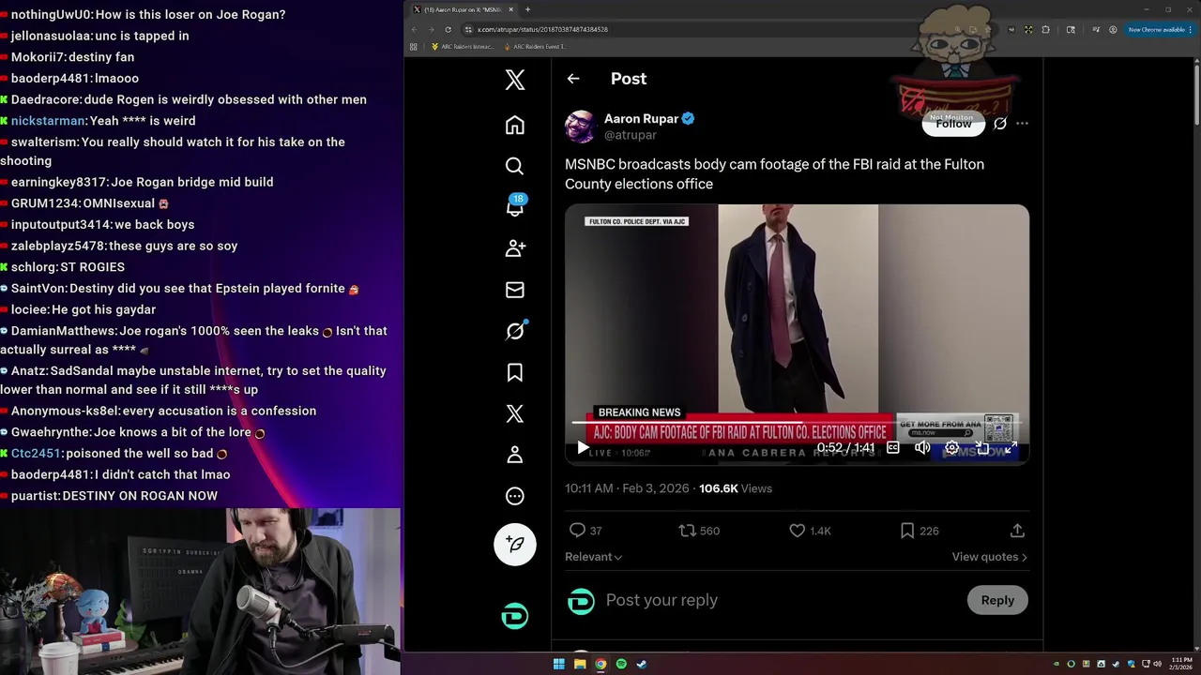Image resolution: width=1201 pixels, height=675 pixels.
Task: Open video settings gear
Action: (951, 448)
